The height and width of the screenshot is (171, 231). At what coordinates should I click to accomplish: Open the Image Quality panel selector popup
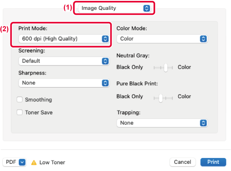pyautogui.click(x=114, y=8)
